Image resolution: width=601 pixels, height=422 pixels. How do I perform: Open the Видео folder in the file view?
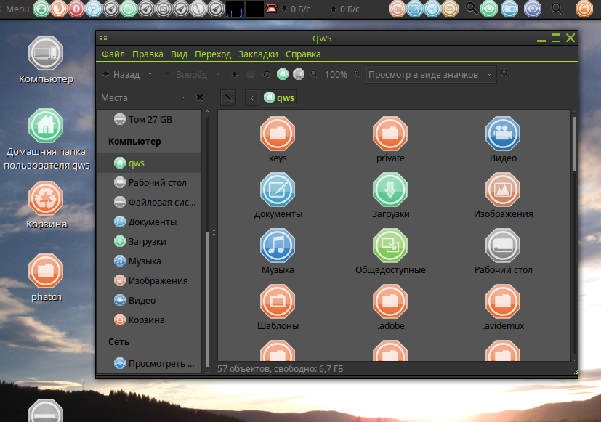click(x=503, y=139)
